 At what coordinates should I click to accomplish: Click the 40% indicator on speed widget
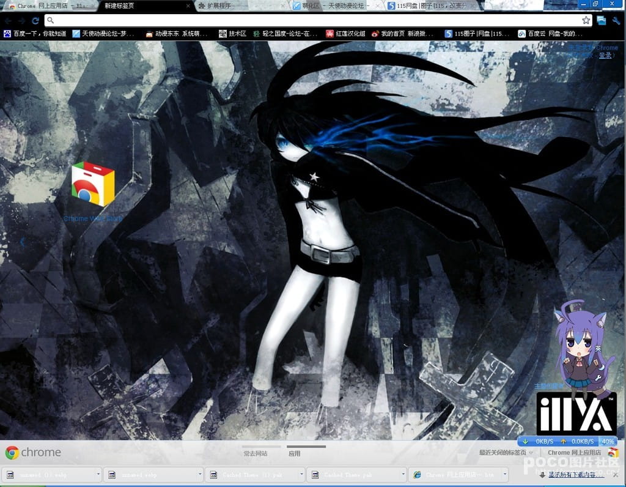[608, 442]
